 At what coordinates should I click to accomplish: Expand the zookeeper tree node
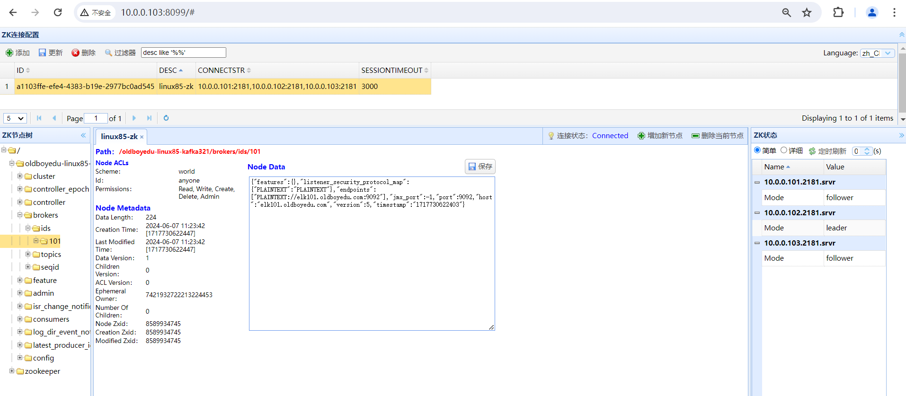coord(12,371)
